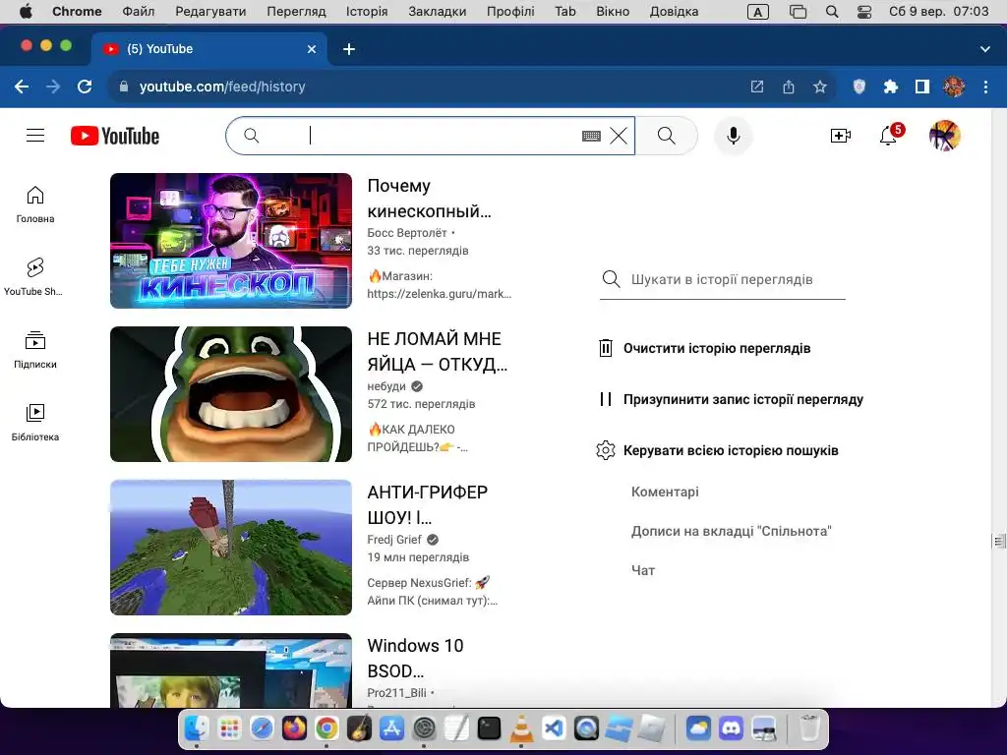
Task: Open a new tab with plus
Action: coord(349,49)
